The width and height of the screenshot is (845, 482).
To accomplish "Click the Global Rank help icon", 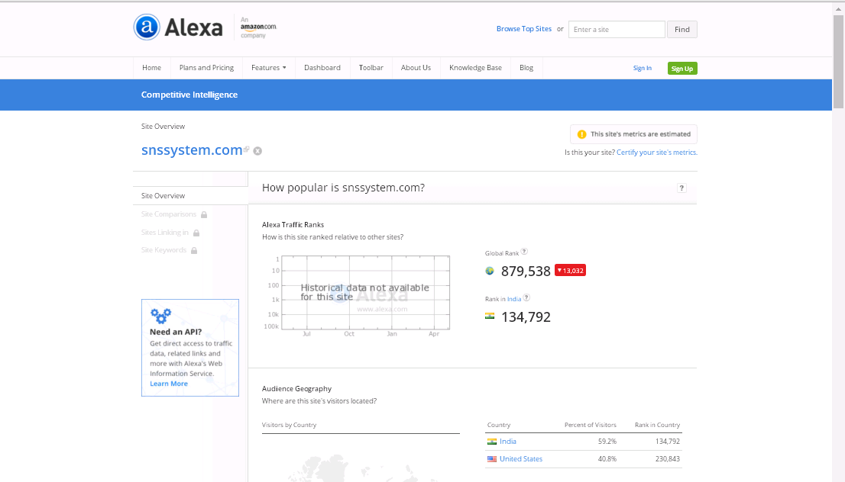I will point(524,252).
